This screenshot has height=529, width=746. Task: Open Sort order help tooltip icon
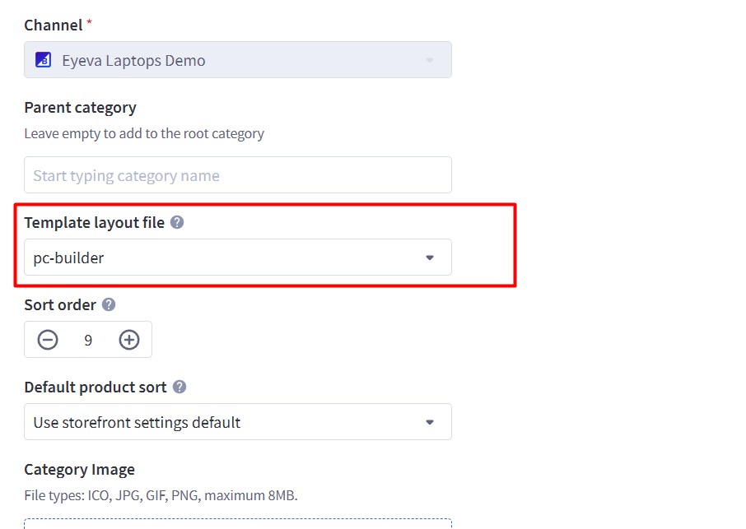[109, 304]
